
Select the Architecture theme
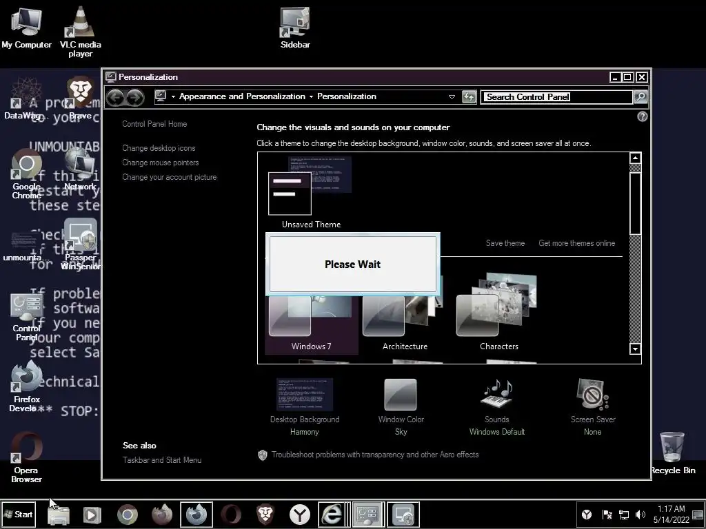405,315
